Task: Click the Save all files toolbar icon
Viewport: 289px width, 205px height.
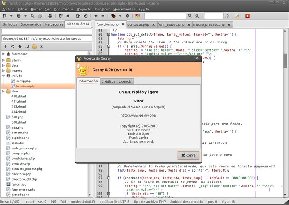Action: point(40,16)
